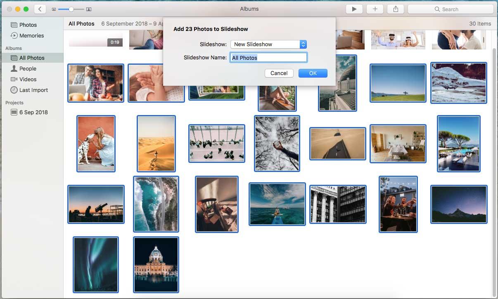Click the Photos sidebar icon
This screenshot has width=498, height=299.
[14, 25]
